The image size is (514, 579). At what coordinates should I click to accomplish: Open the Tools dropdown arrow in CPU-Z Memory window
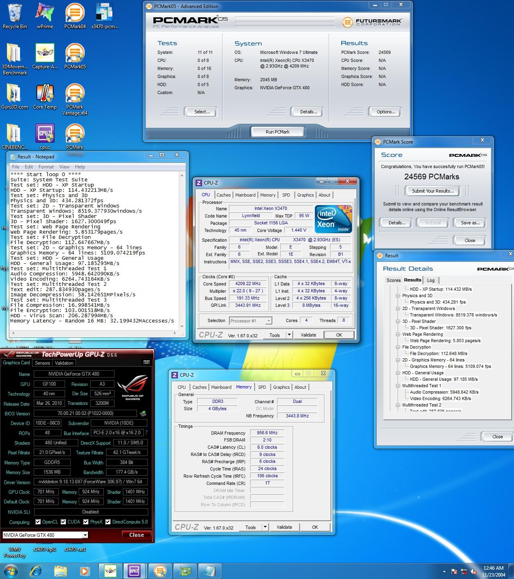[265, 527]
